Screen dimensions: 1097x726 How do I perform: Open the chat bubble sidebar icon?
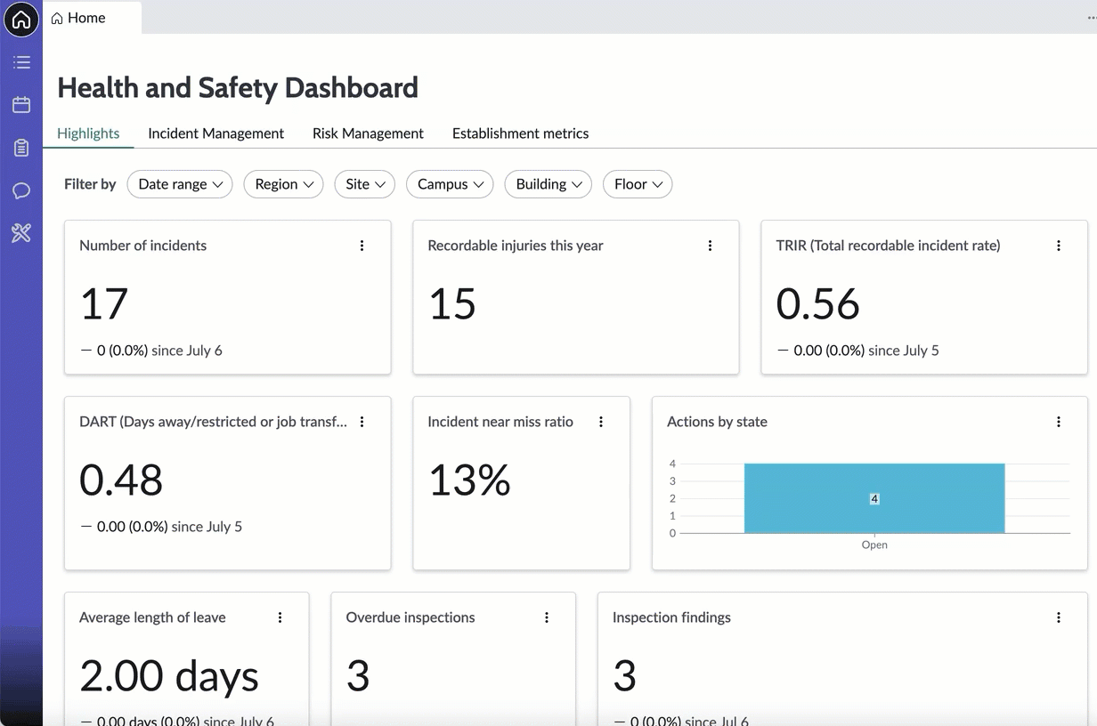click(x=21, y=190)
